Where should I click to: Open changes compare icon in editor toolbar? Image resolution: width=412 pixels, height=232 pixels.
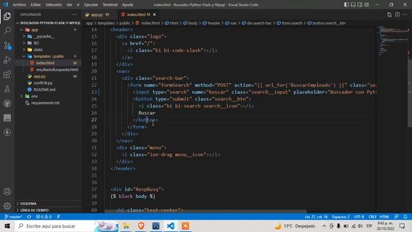[389, 14]
